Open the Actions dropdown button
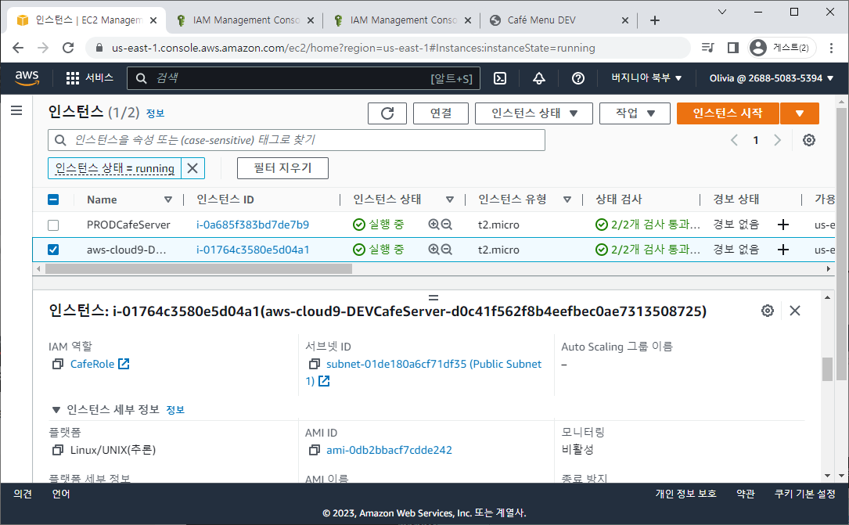 [x=635, y=113]
